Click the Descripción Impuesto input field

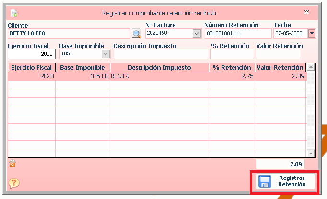pyautogui.click(x=161, y=54)
